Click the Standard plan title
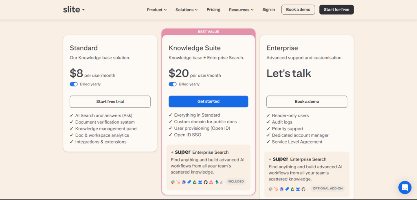Viewport: 417px width, 200px height. click(83, 48)
